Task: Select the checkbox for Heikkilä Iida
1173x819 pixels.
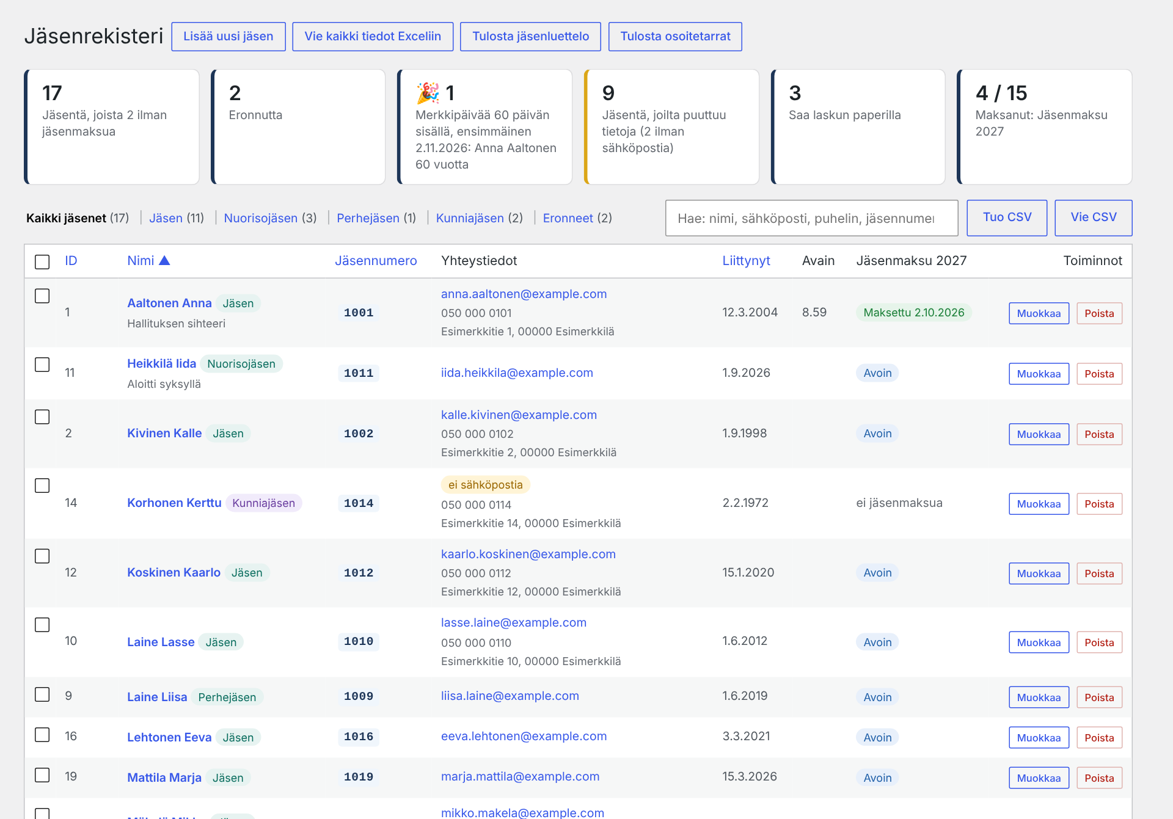Action: 42,365
